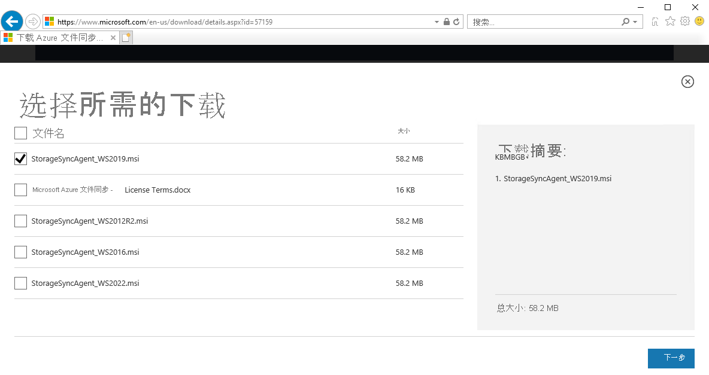Select the StorageSyncAgent_WS2022.msi checkbox
This screenshot has height=375, width=709.
20,283
